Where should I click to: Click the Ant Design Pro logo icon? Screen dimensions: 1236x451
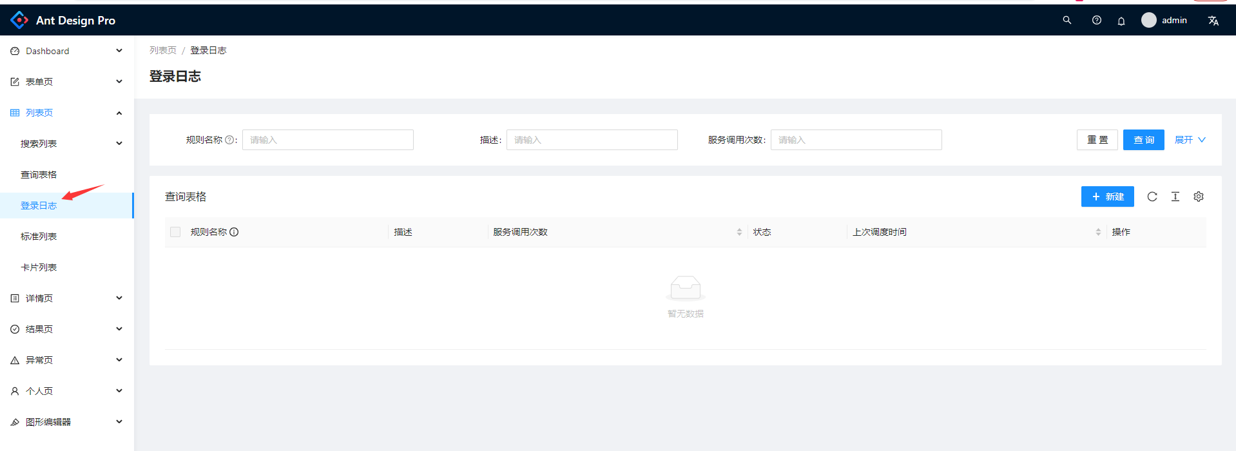[x=19, y=20]
